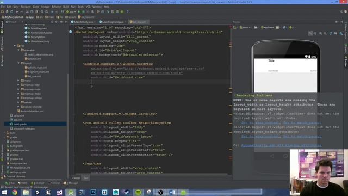The height and width of the screenshot is (196, 348).
Task: Open the Refactor menu
Action: [x=56, y=7]
